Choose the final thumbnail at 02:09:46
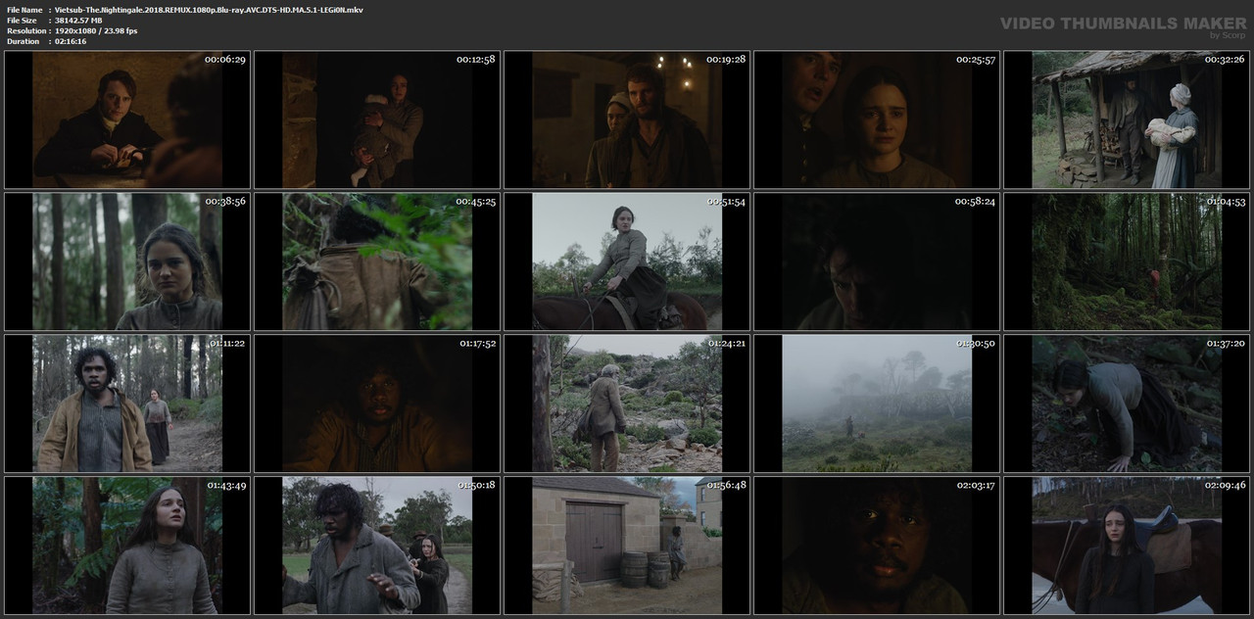 1127,546
